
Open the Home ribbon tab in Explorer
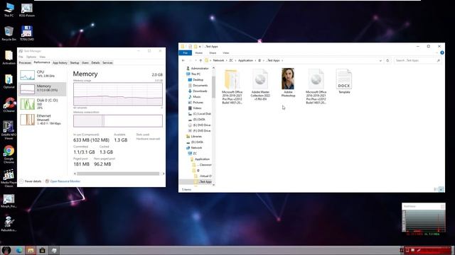pos(199,53)
